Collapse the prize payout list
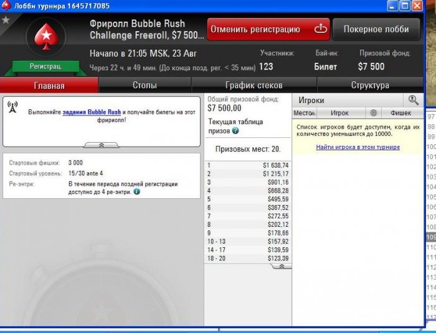The width and height of the screenshot is (436, 333). click(x=282, y=266)
